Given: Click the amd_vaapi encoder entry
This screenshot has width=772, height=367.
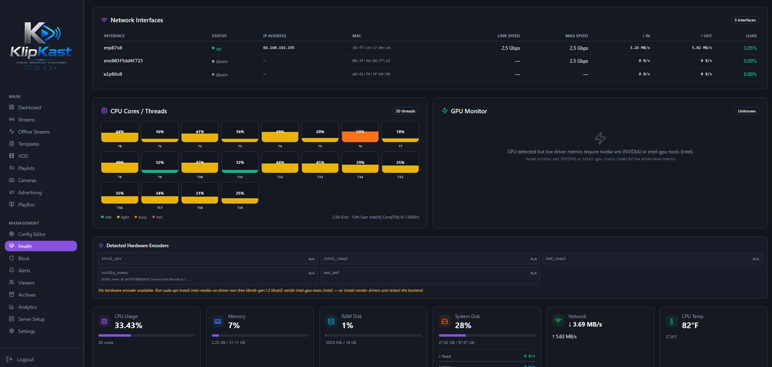Looking at the screenshot, I should click(x=652, y=259).
